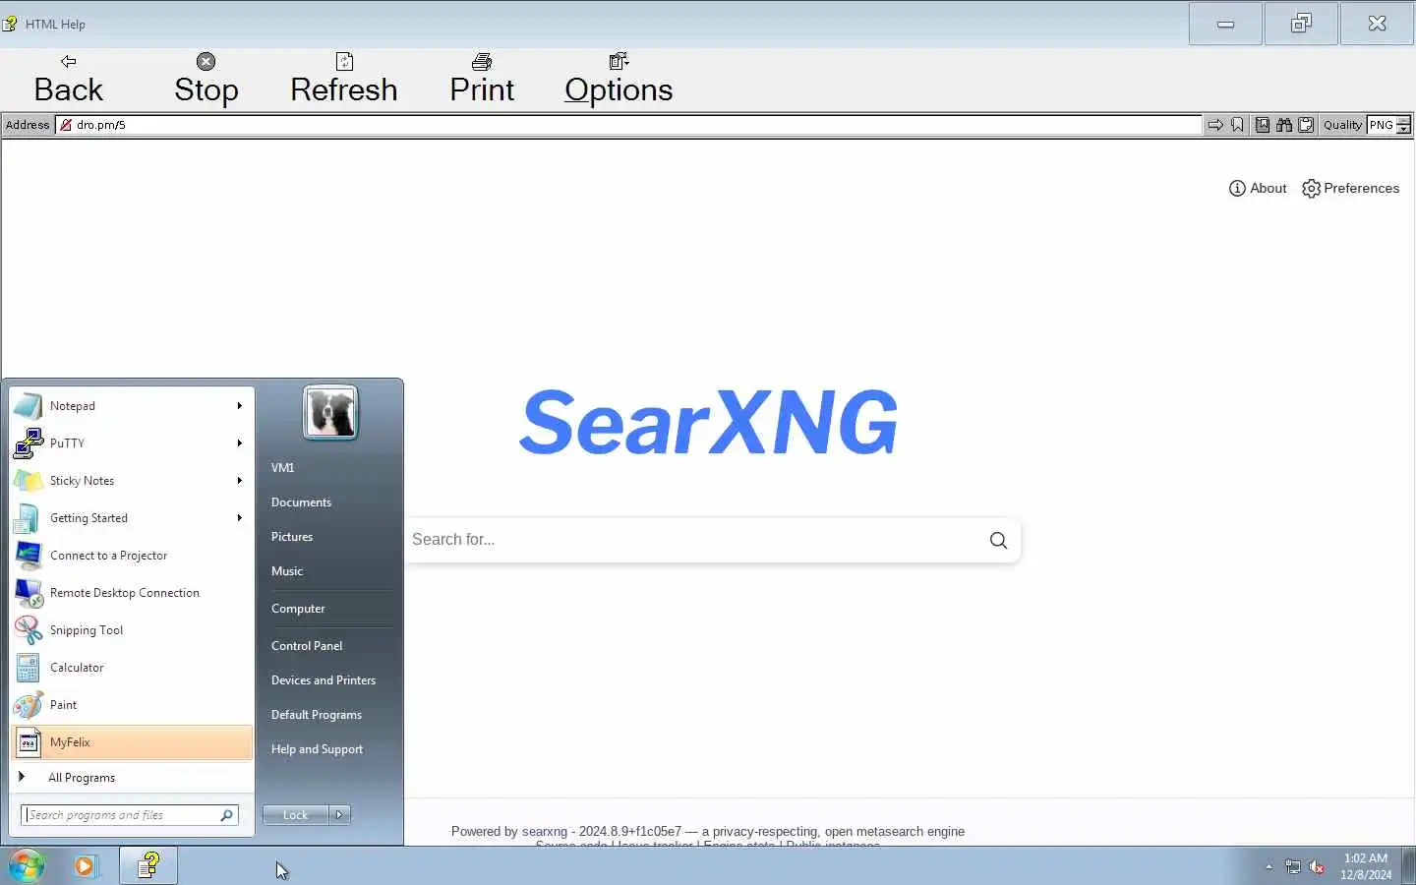Click the Calculator icon in the Start menu
The image size is (1416, 885).
[x=29, y=668]
